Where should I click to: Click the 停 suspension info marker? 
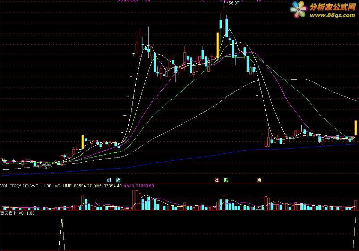tap(118, 180)
